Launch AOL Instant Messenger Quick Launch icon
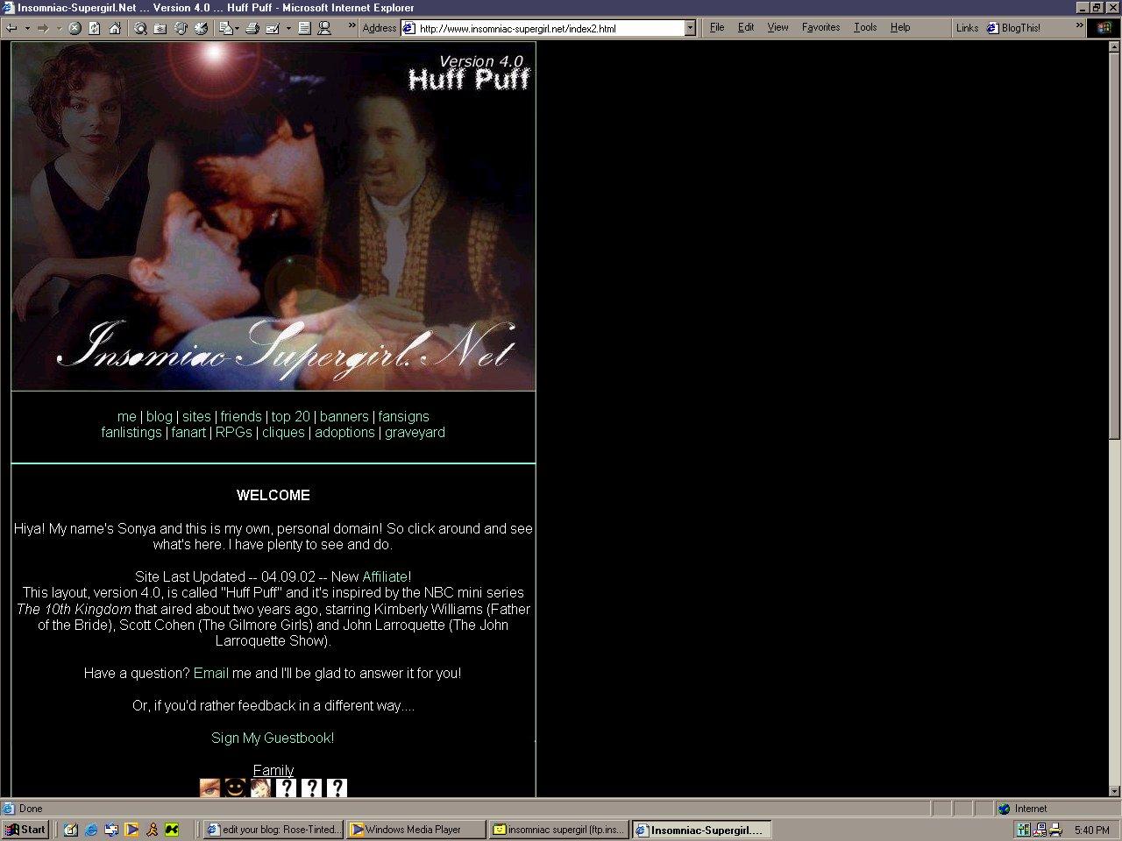The image size is (1122, 841). coord(152,830)
